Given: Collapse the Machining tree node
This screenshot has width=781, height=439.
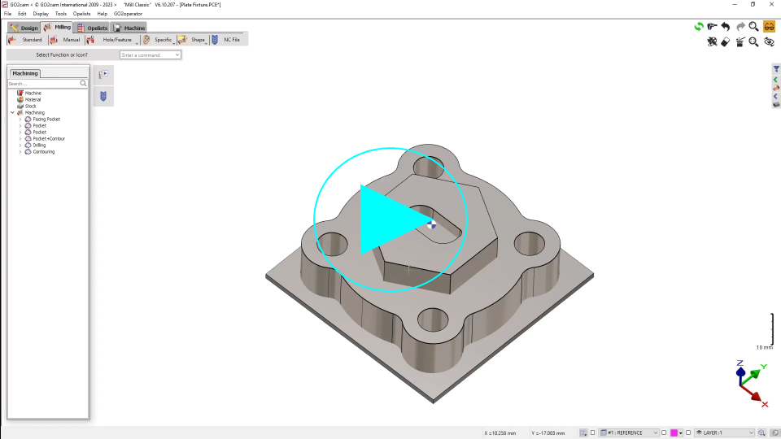Looking at the screenshot, I should (12, 113).
